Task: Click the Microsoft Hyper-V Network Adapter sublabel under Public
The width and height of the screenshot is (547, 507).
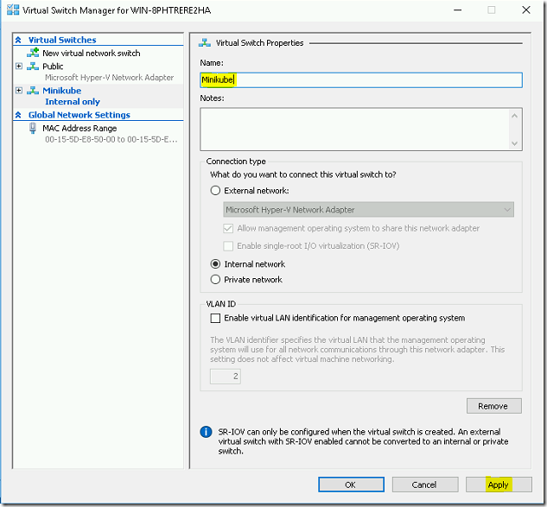Action: click(109, 77)
